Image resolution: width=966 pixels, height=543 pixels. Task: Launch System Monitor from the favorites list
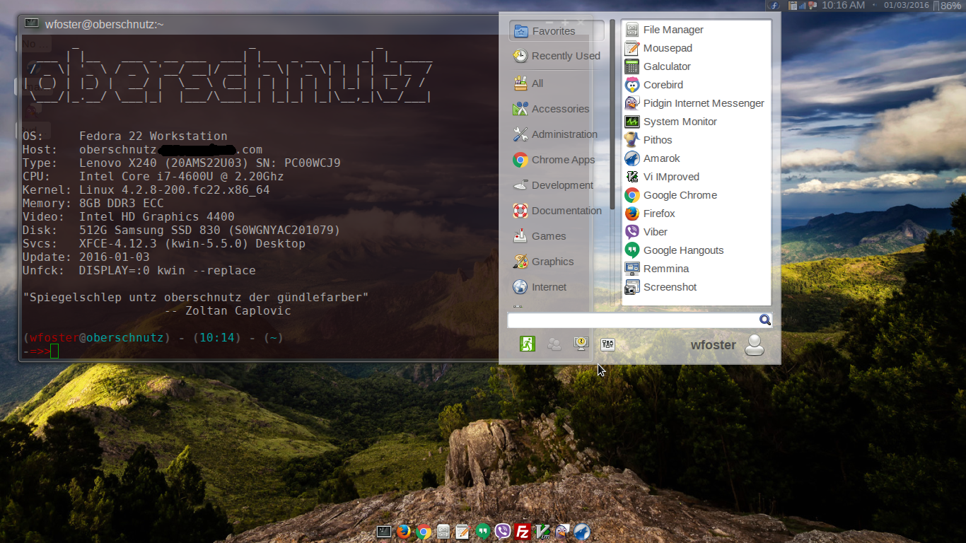[x=680, y=122]
